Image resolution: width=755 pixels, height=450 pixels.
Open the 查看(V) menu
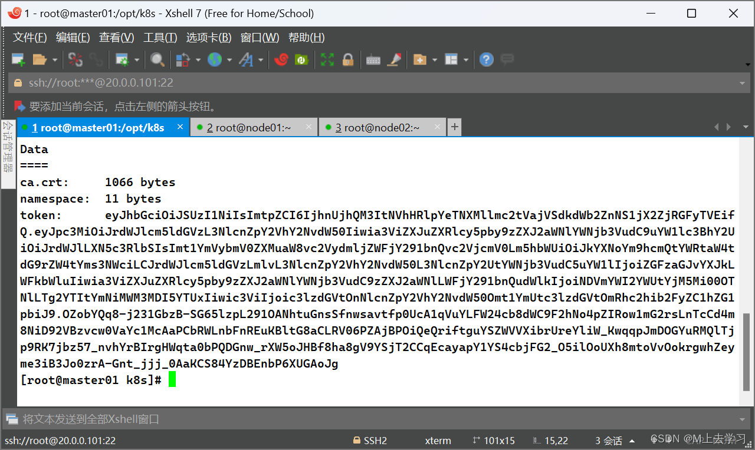point(117,38)
